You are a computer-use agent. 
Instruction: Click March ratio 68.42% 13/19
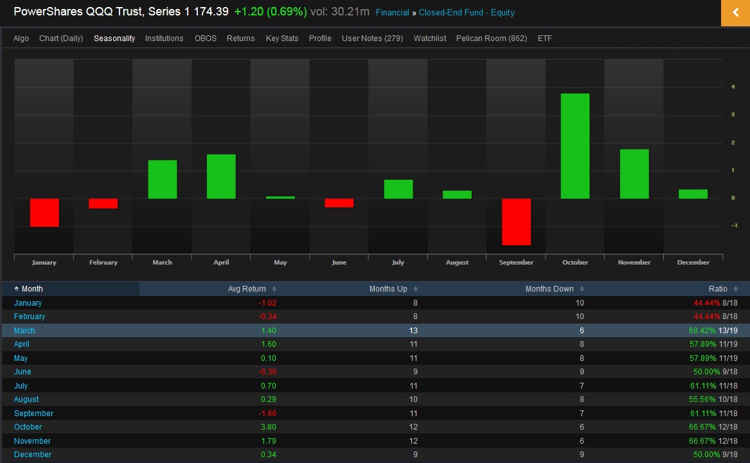pos(713,331)
